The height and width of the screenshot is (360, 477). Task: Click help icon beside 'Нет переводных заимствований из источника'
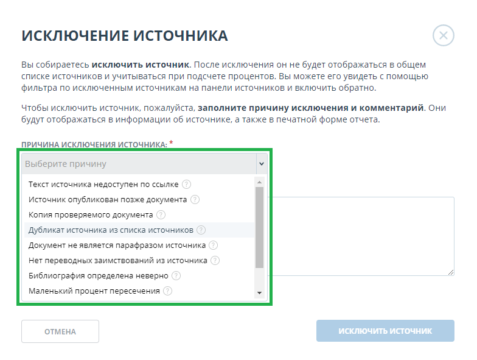[x=215, y=260]
